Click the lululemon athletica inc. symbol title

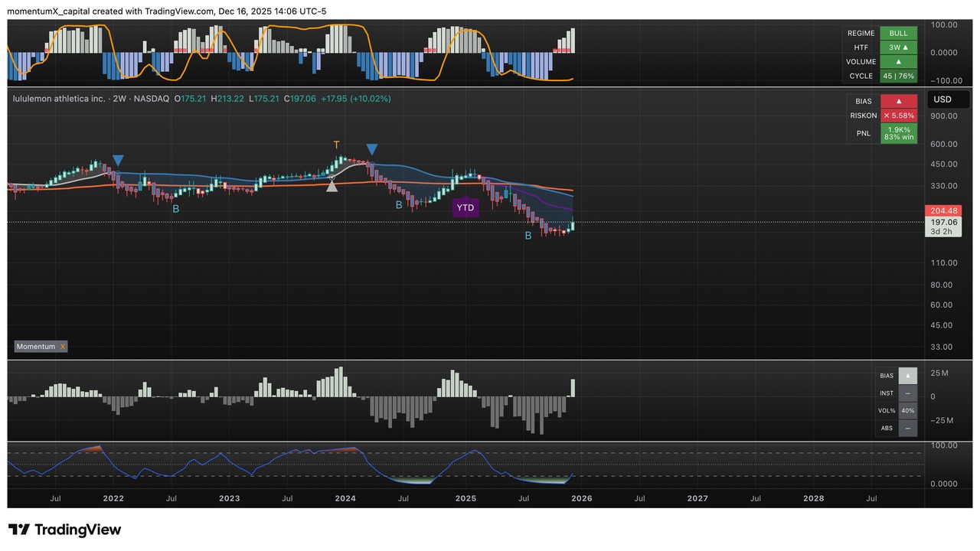pyautogui.click(x=59, y=99)
